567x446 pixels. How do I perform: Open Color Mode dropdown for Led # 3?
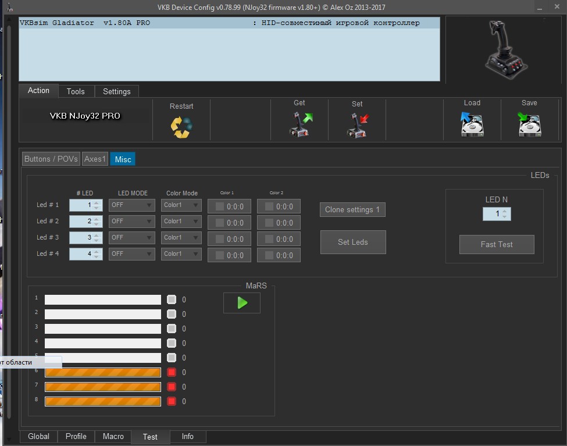click(x=181, y=238)
